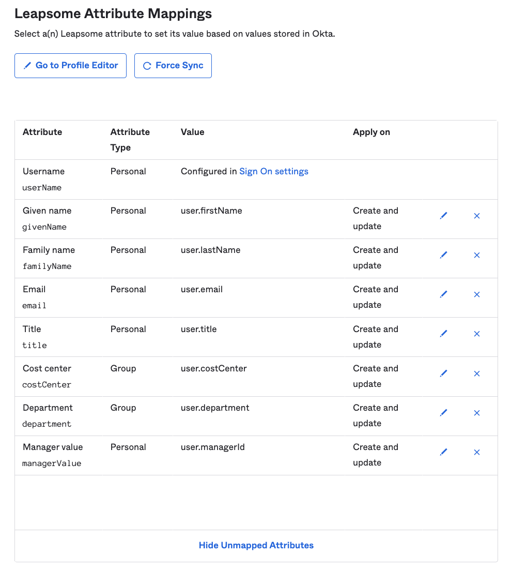Click the familyName attribute code

pyautogui.click(x=47, y=266)
